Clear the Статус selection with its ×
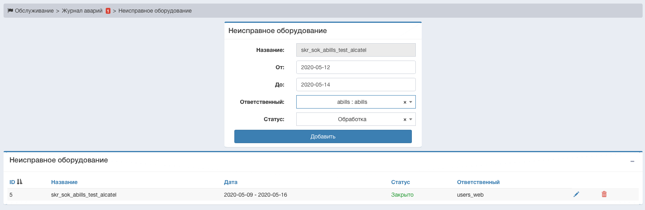Screen dimensions: 645x210 (x=405, y=120)
